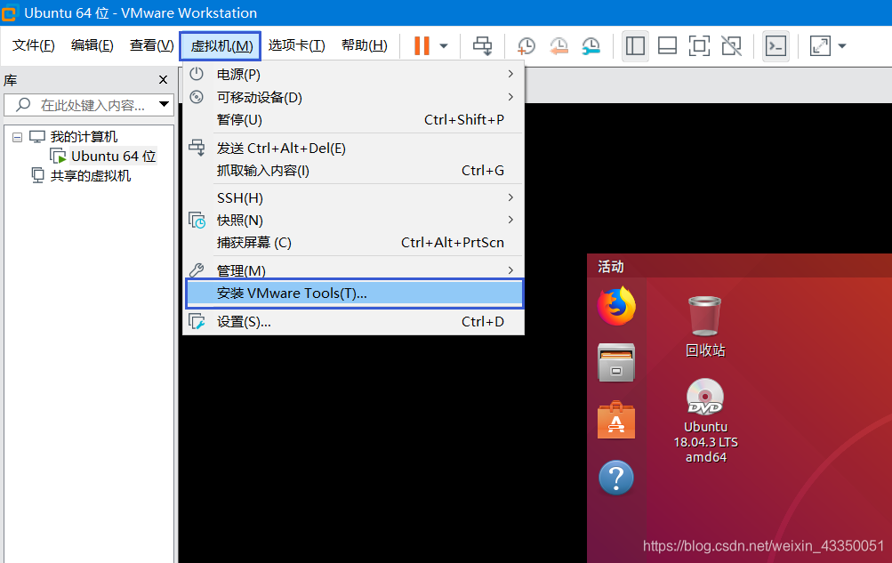Select 共享的虚拟机 in library tree

(91, 176)
